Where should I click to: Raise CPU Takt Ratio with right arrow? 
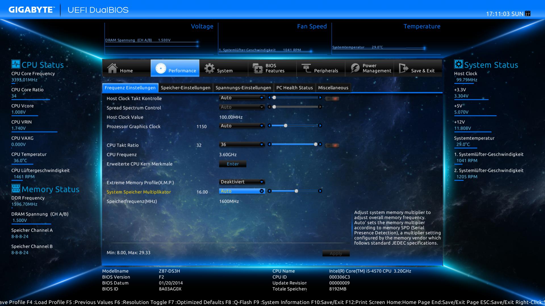320,144
